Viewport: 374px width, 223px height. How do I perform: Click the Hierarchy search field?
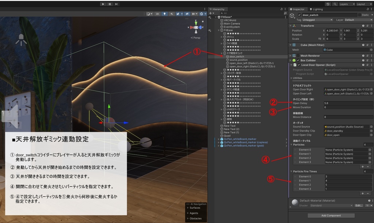(252, 13)
